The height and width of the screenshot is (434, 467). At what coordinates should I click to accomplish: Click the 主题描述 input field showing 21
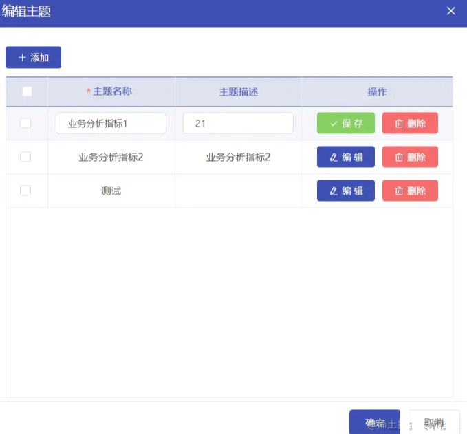coord(238,124)
